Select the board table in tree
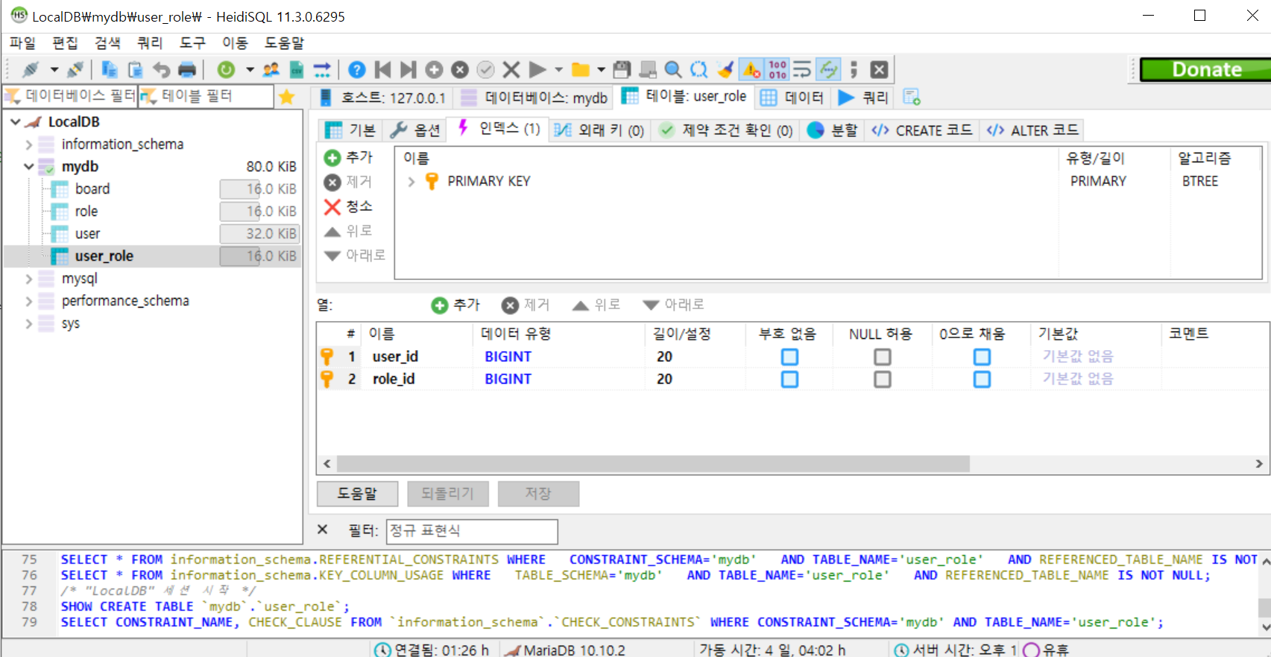 tap(92, 188)
